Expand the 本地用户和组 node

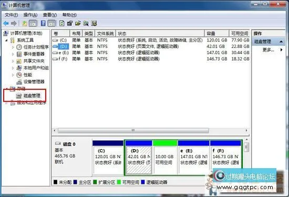(13, 68)
